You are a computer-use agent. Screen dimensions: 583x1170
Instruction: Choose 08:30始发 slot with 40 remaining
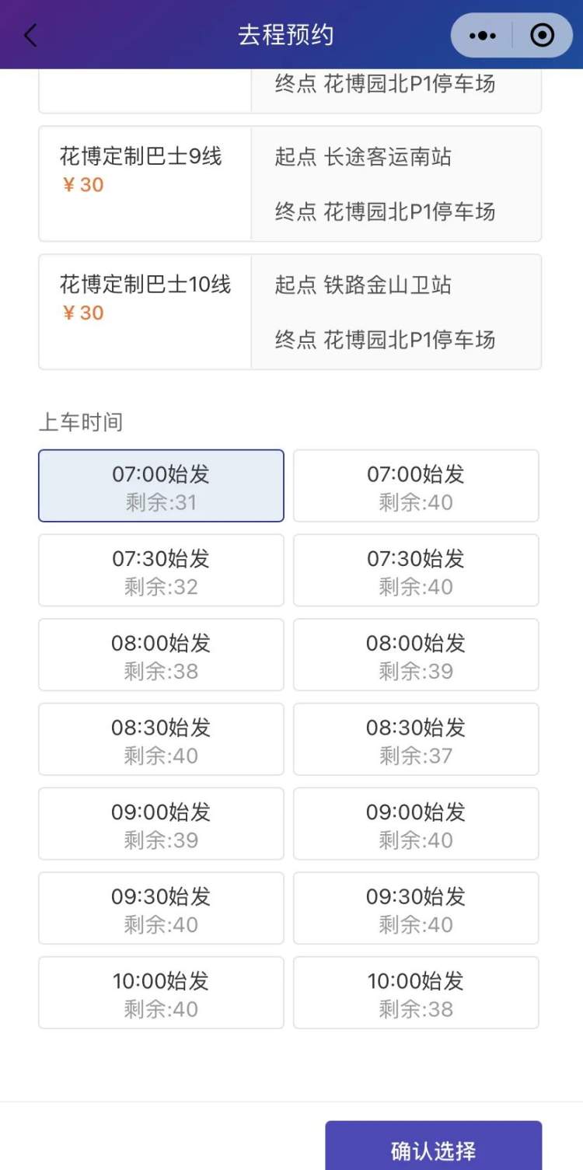pos(161,739)
